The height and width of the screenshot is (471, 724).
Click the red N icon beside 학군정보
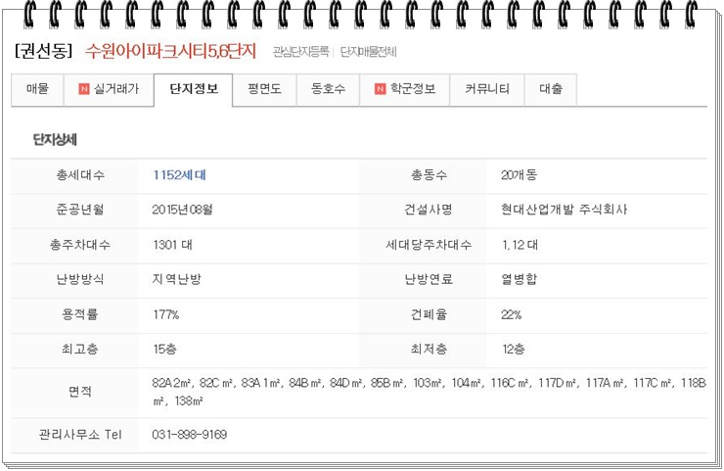coord(380,89)
